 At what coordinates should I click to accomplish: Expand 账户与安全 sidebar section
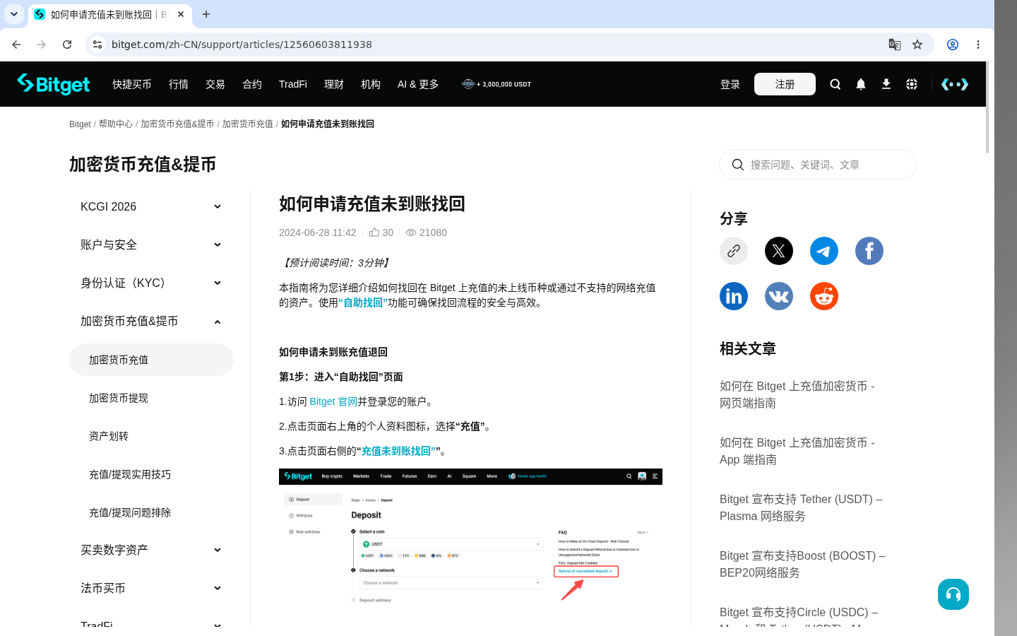pos(151,245)
